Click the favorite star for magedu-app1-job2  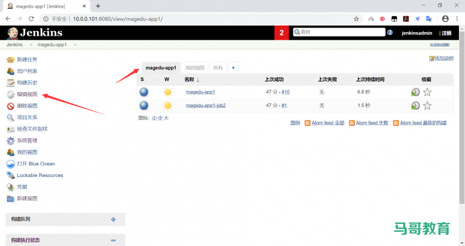tap(427, 106)
